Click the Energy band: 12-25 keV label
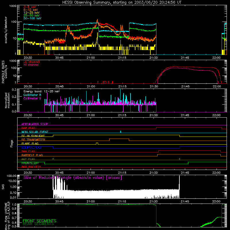The width and height of the screenshot is (230, 230). [x=42, y=91]
